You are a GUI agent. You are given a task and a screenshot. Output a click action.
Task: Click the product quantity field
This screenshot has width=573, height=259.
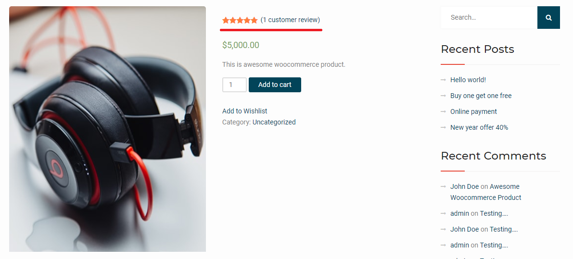(234, 85)
